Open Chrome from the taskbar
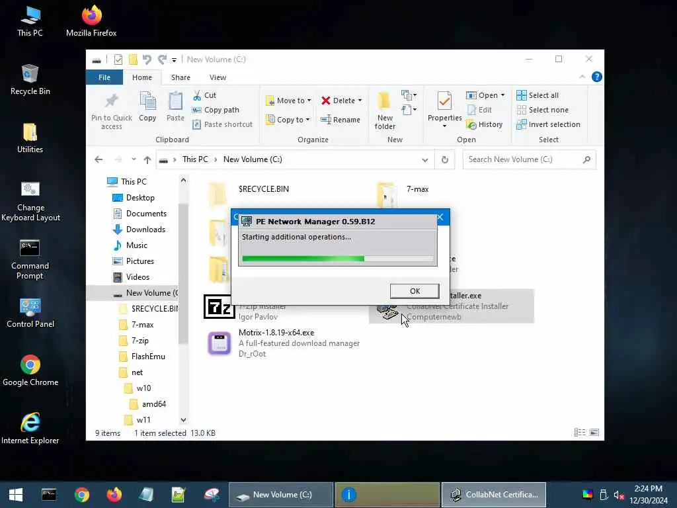Viewport: 677px width, 508px height. (81, 495)
